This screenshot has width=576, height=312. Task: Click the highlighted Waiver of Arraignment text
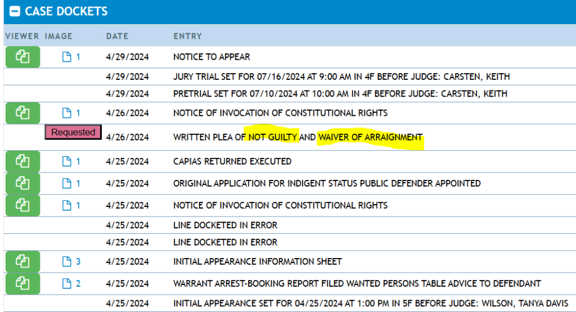(x=370, y=137)
